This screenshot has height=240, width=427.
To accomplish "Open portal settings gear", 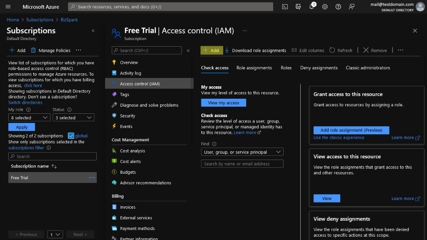I will [325, 7].
